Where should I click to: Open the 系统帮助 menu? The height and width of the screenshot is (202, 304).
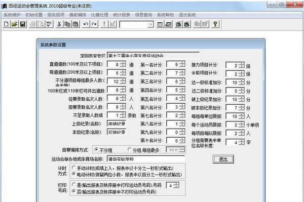(x=165, y=15)
